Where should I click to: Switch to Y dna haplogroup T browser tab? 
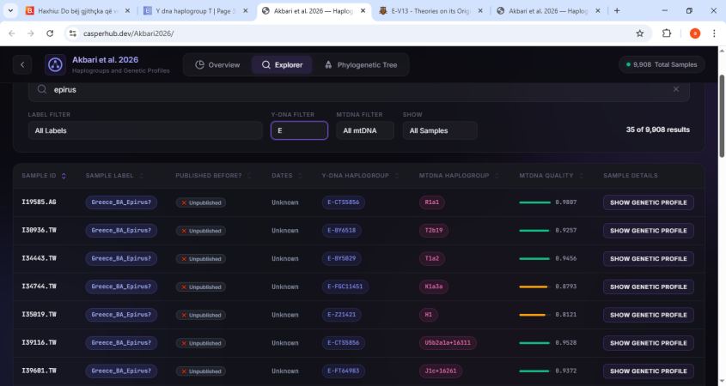[x=194, y=10]
